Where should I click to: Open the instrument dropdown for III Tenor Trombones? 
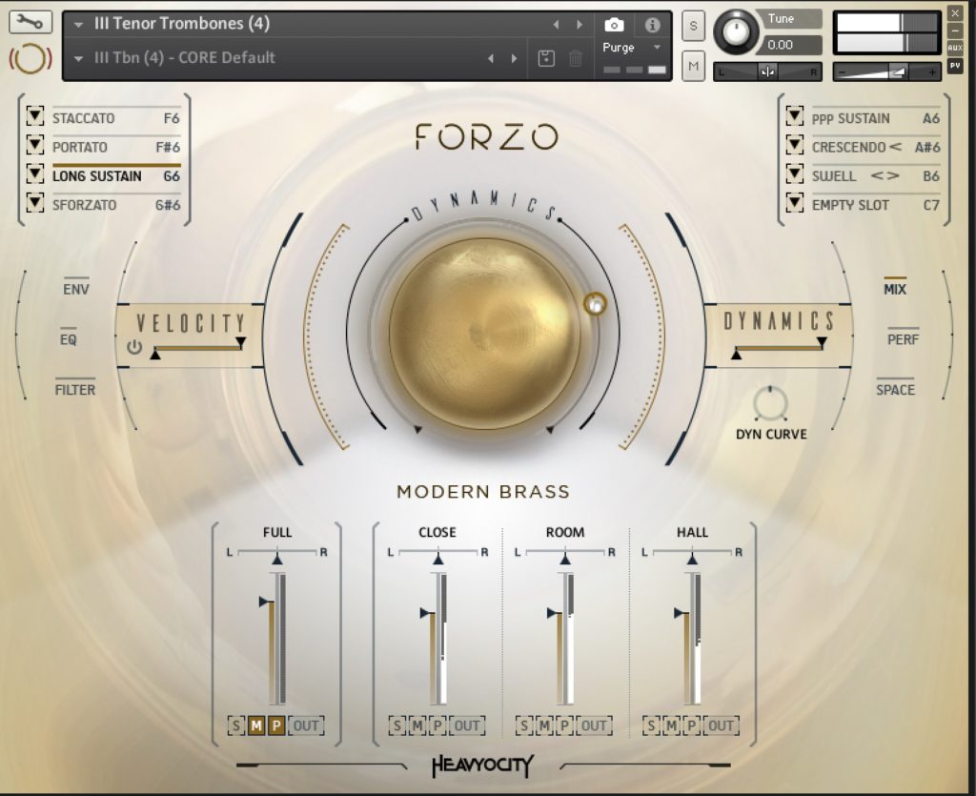coord(78,25)
